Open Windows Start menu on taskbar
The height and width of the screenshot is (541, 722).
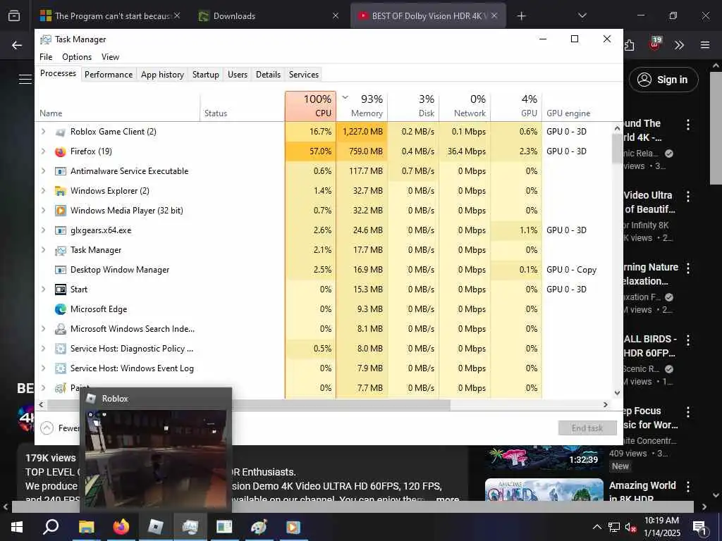17,527
